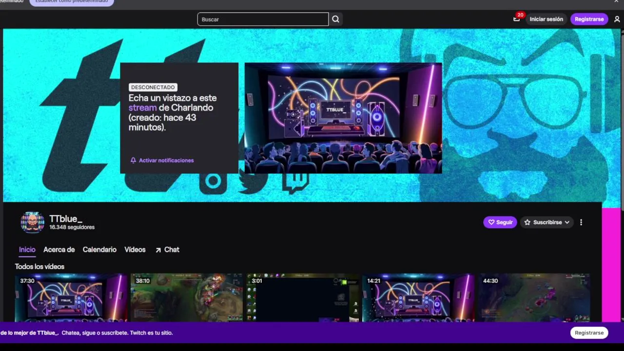Close the top bar with X

click(616, 2)
